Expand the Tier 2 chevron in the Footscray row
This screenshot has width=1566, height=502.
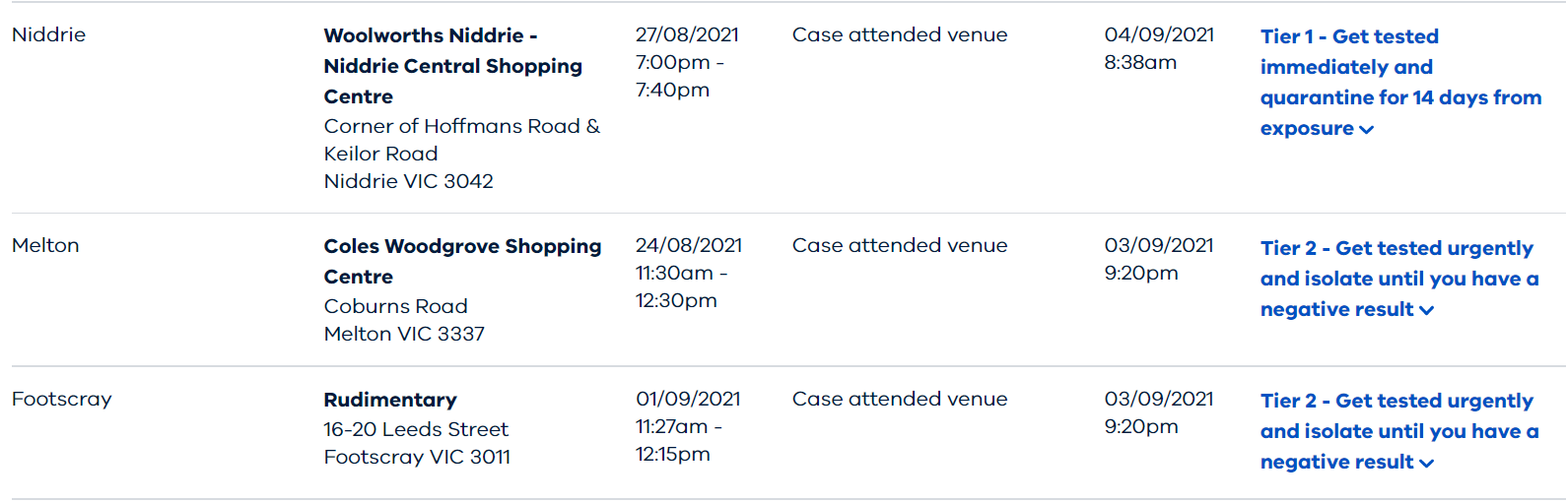point(1426,464)
